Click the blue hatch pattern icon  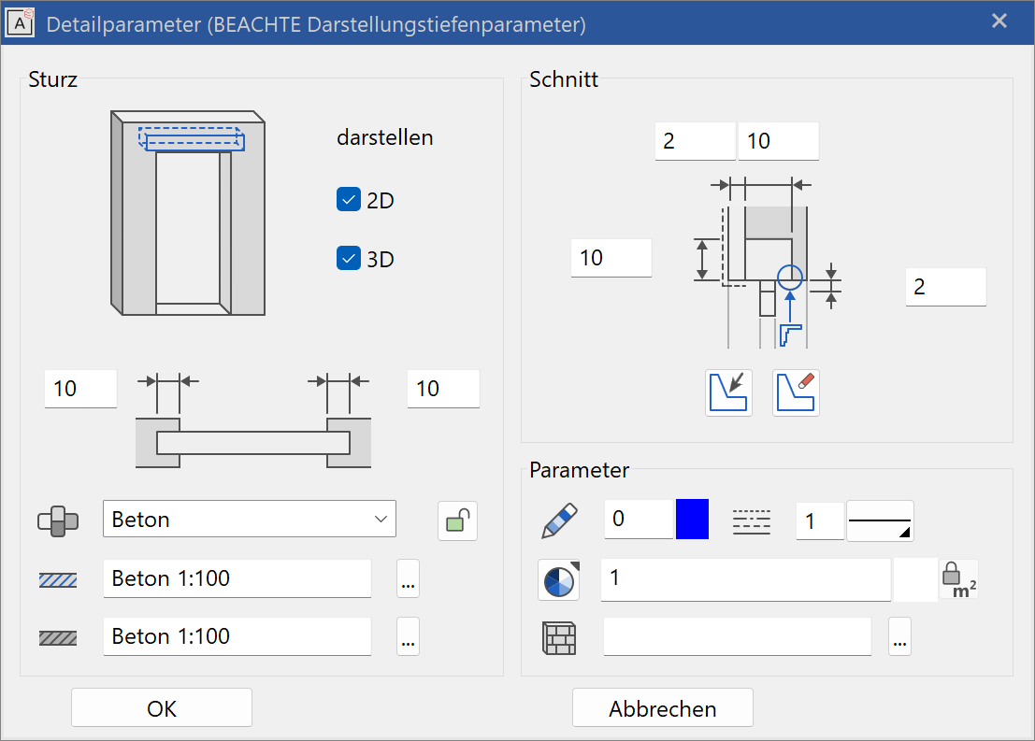click(58, 580)
